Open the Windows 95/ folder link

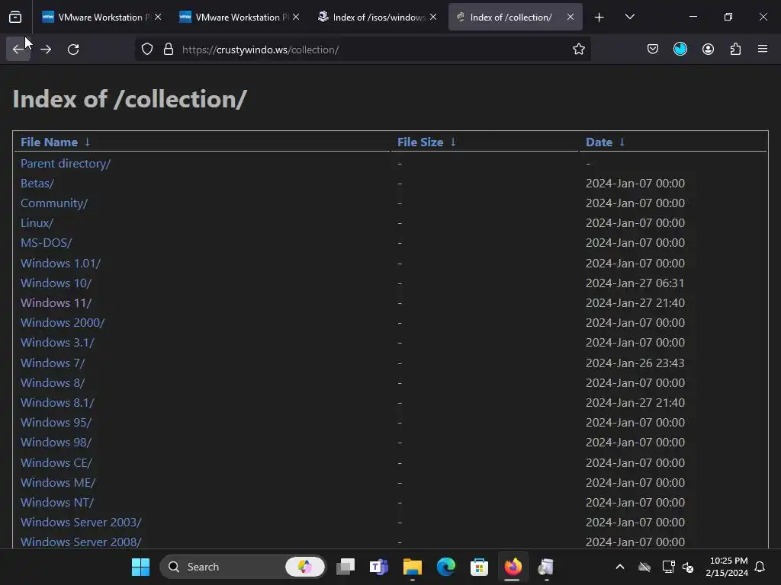point(56,423)
